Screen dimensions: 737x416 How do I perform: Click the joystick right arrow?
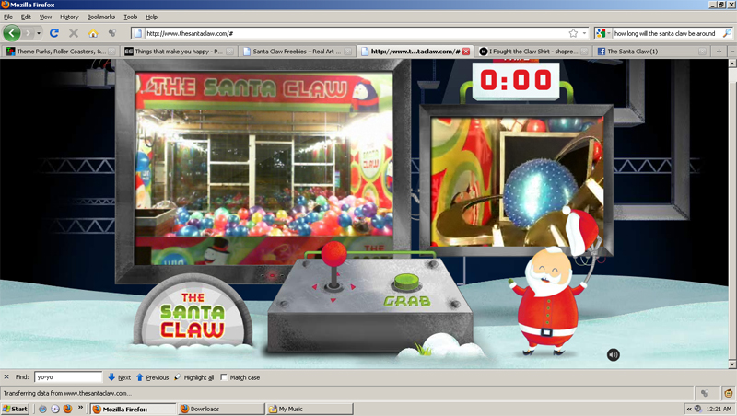pos(353,286)
